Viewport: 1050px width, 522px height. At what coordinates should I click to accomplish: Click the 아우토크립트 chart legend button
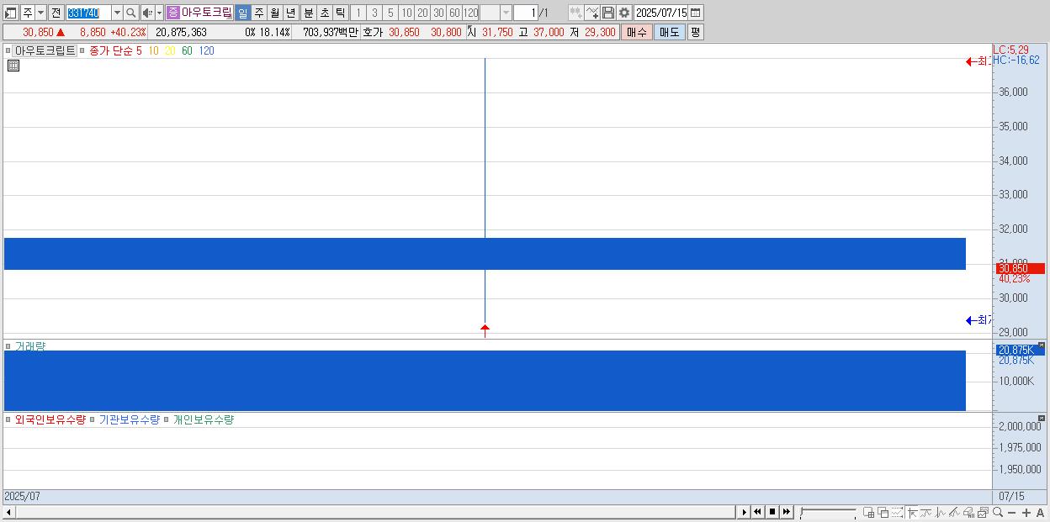tap(45, 50)
